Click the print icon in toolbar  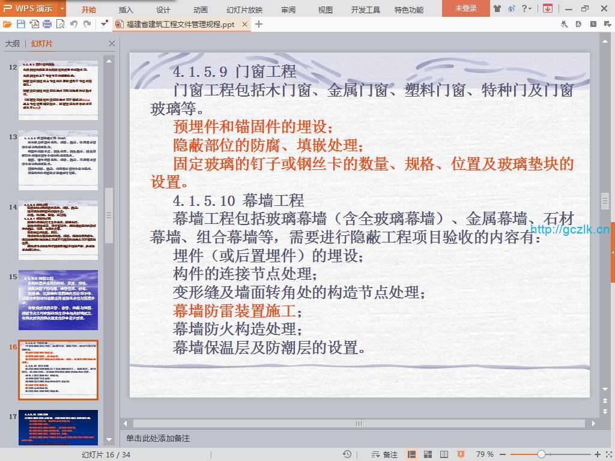click(47, 24)
